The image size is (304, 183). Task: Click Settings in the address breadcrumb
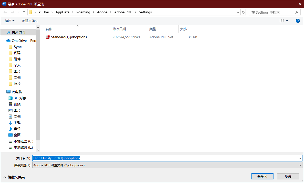(145, 12)
